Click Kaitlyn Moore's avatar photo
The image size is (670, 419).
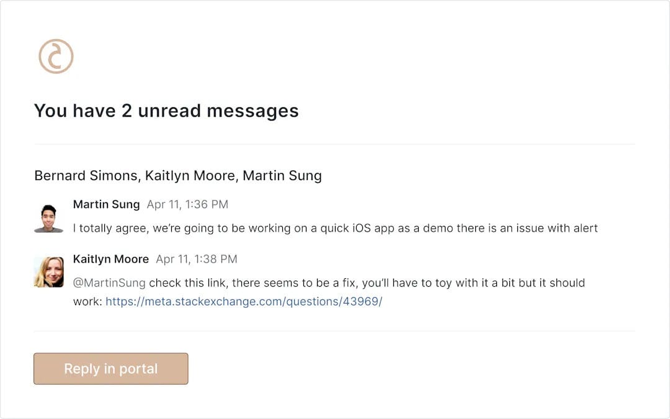point(49,272)
